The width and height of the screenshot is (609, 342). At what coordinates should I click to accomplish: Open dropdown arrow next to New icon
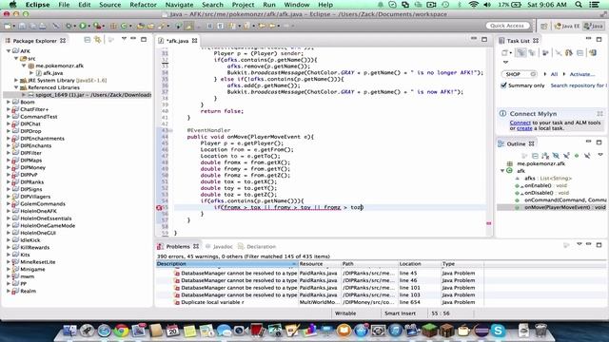coord(13,26)
